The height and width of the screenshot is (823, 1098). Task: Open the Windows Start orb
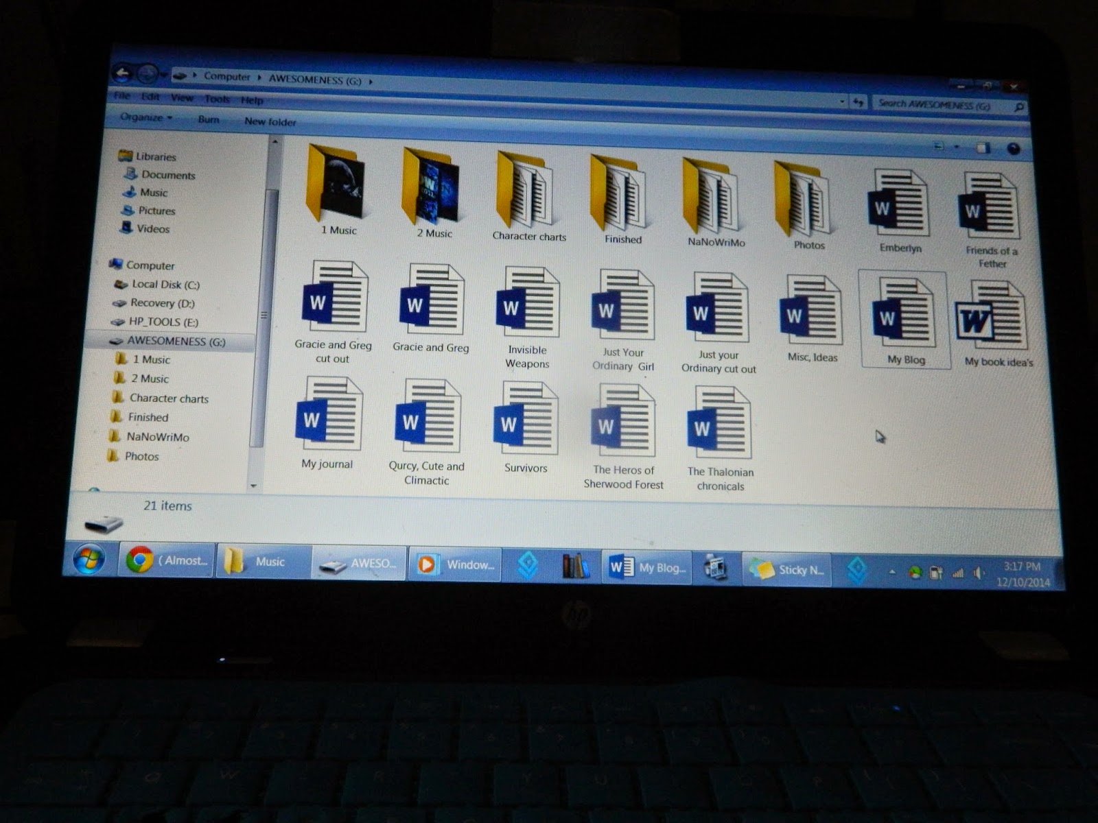(x=89, y=558)
